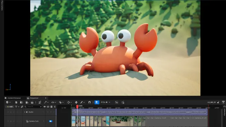Click the collapse rows icon after search
Viewport: 226px width, 127px height.
[44, 107]
